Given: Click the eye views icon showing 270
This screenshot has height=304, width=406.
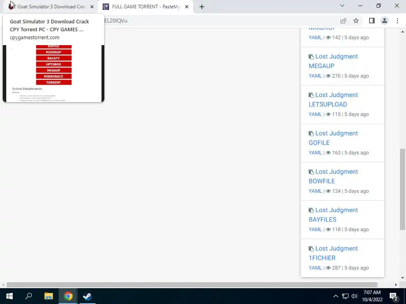Looking at the screenshot, I should point(328,76).
